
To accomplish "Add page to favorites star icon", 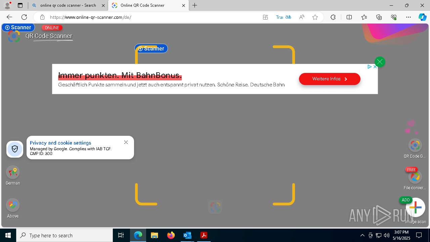I will coord(315,17).
